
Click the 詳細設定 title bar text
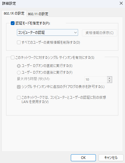(9, 3)
